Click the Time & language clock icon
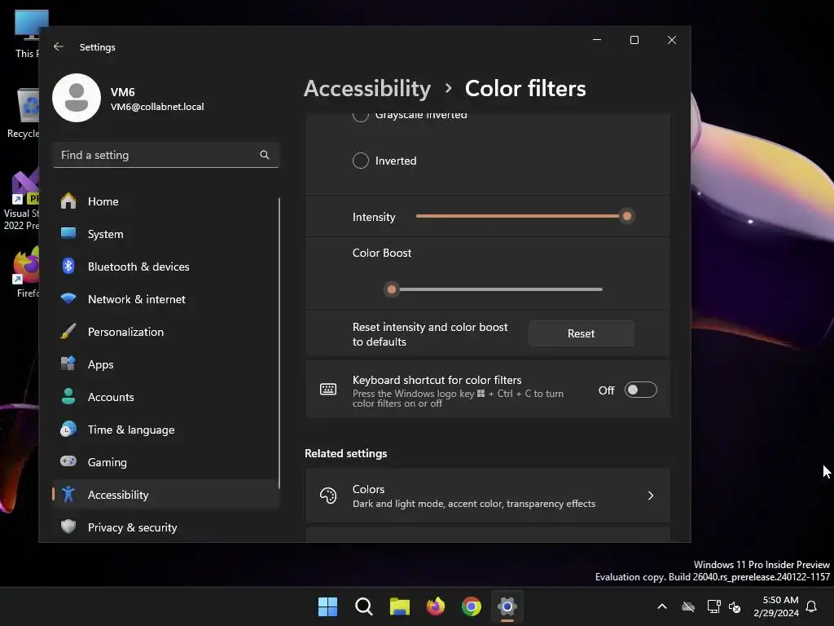 click(68, 429)
